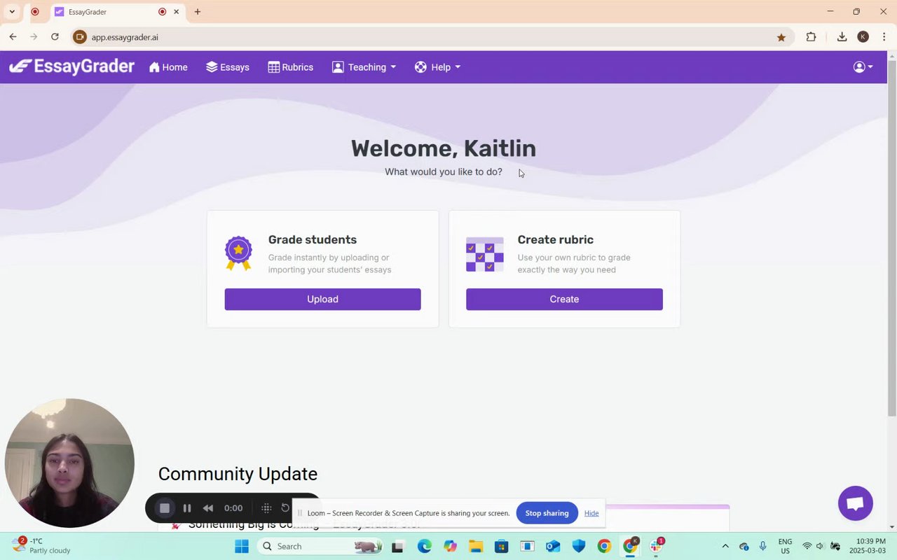Open File Explorer from the taskbar

tap(476, 546)
